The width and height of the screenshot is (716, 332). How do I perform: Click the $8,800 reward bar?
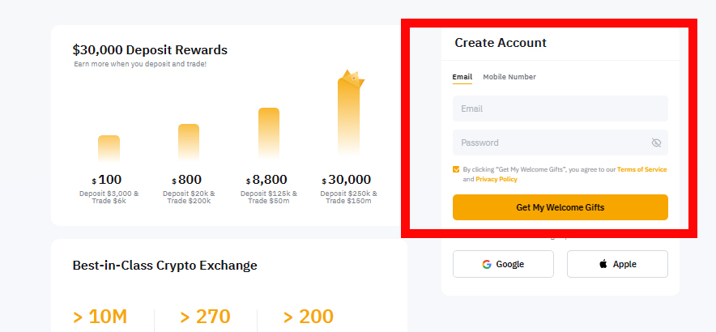click(269, 134)
